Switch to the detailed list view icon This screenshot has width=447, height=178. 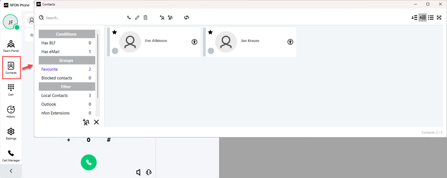click(x=414, y=18)
